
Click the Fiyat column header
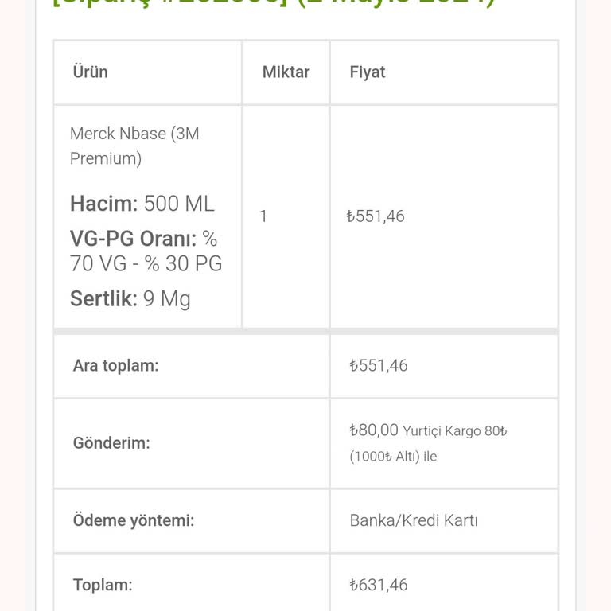click(368, 72)
